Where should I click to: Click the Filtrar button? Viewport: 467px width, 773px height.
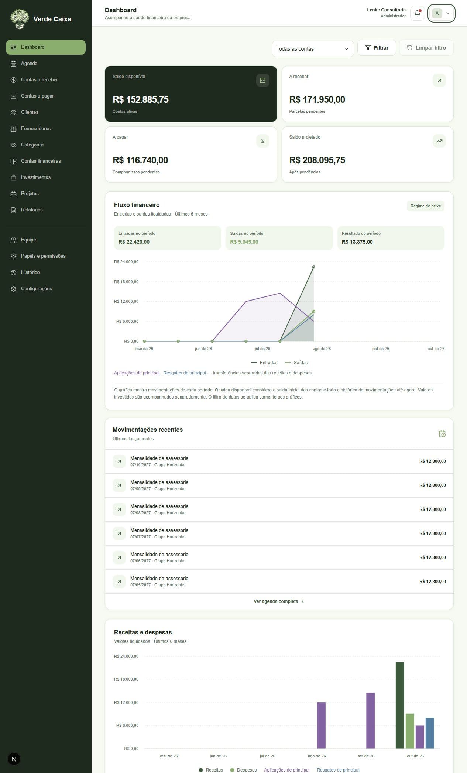pos(377,48)
